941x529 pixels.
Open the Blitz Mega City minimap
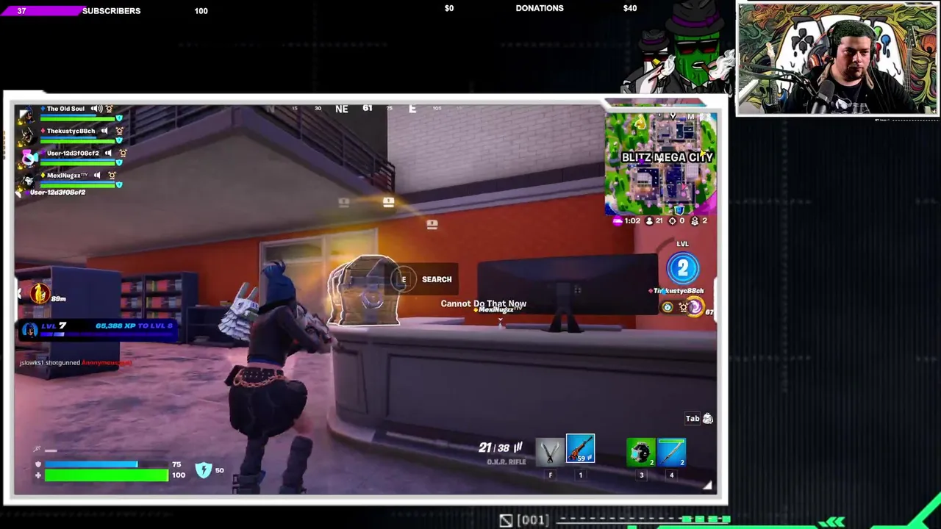coord(661,163)
